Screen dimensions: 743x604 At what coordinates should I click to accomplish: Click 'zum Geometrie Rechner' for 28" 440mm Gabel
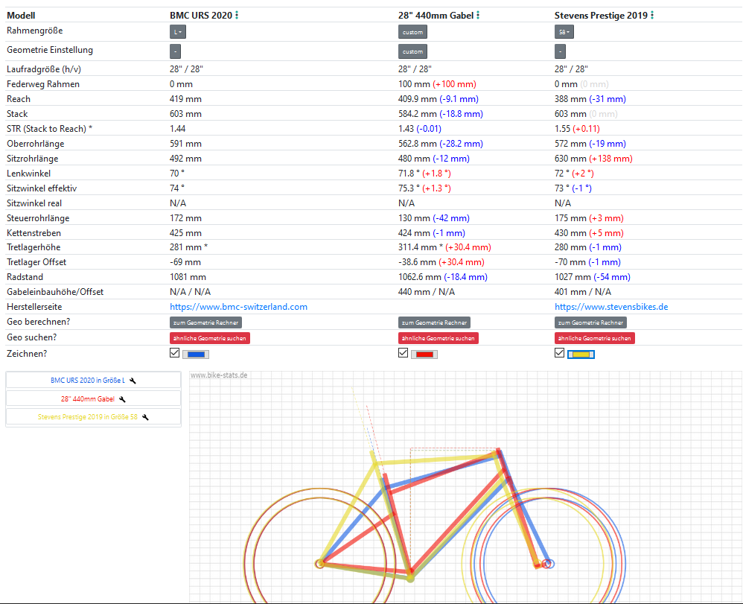(435, 322)
